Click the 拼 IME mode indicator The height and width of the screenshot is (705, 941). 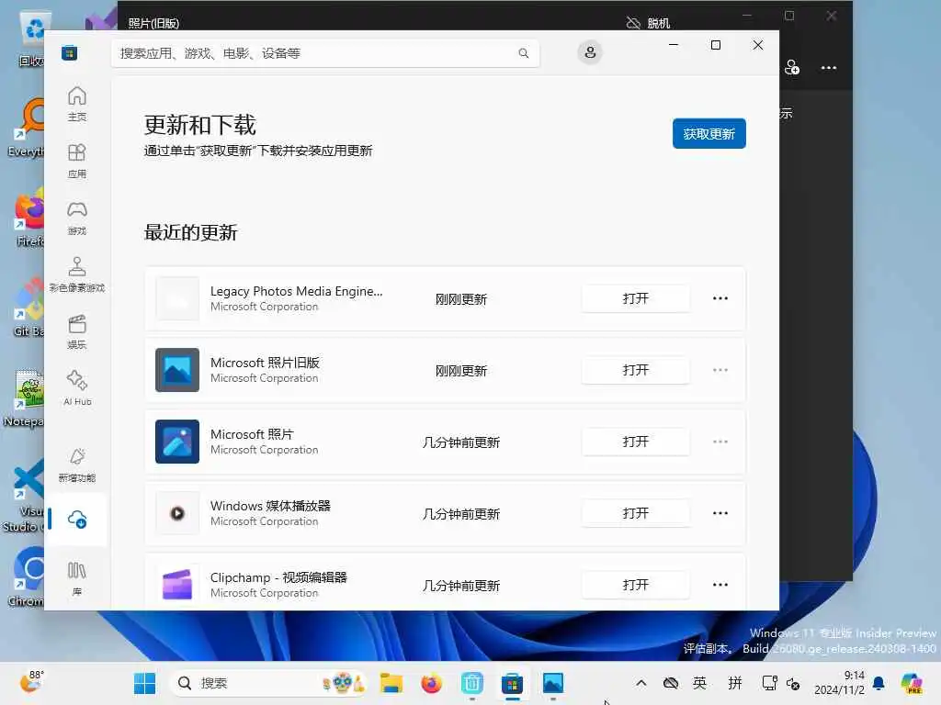point(735,683)
